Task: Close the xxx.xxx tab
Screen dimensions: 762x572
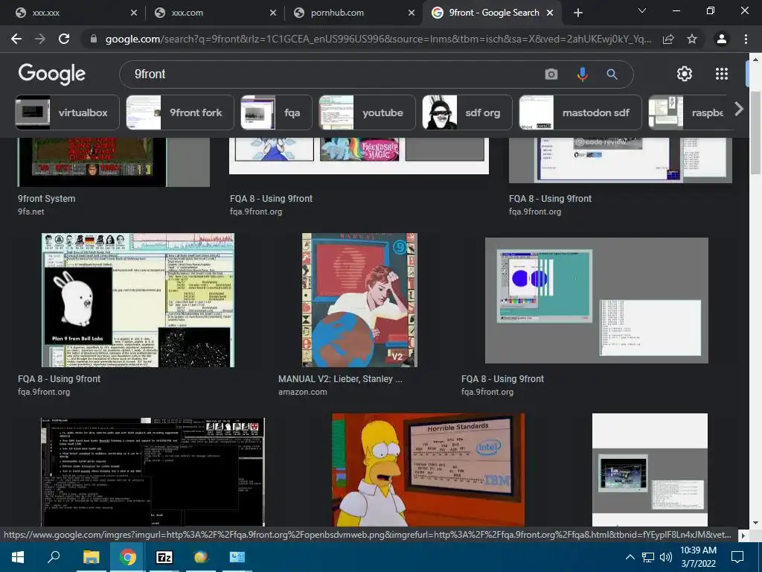Action: point(134,13)
